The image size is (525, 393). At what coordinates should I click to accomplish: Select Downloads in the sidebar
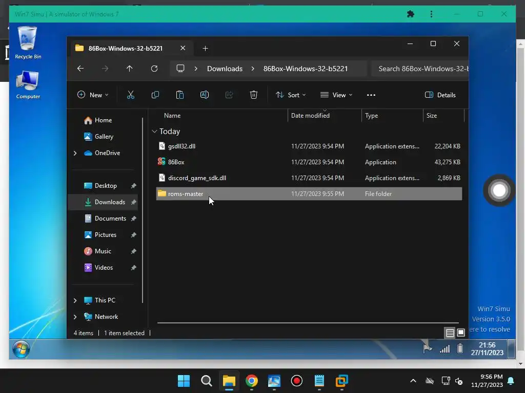[x=103, y=202]
